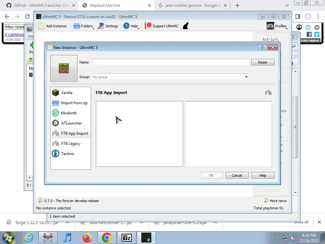Switch to java-runtime-gamma Google tab
Screen dimensions: 325x244
(x=193, y=5)
